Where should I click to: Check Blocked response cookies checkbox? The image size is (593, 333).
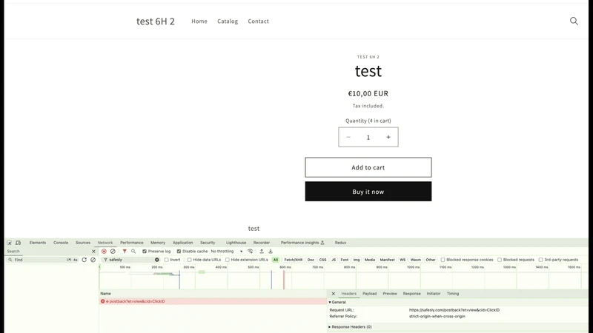(x=443, y=260)
